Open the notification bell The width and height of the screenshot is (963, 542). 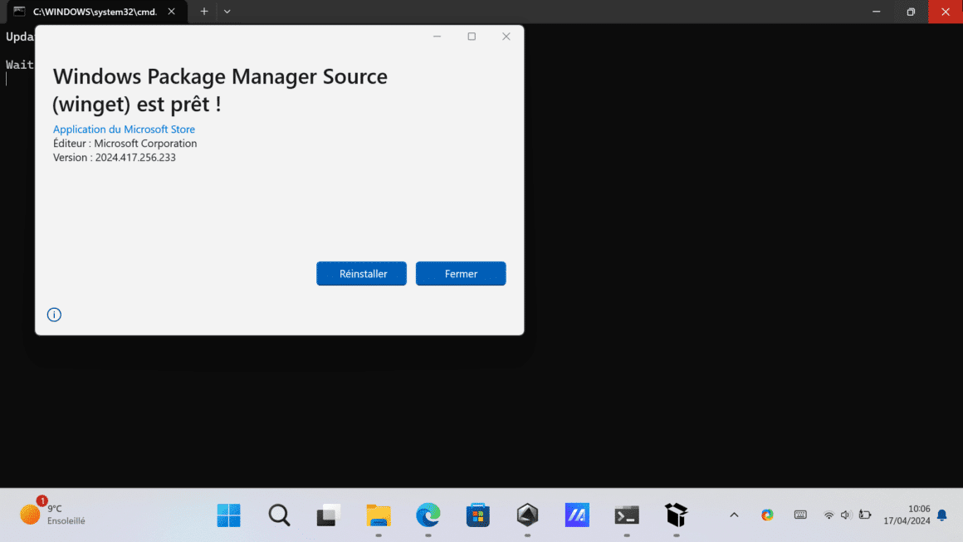[x=942, y=515]
